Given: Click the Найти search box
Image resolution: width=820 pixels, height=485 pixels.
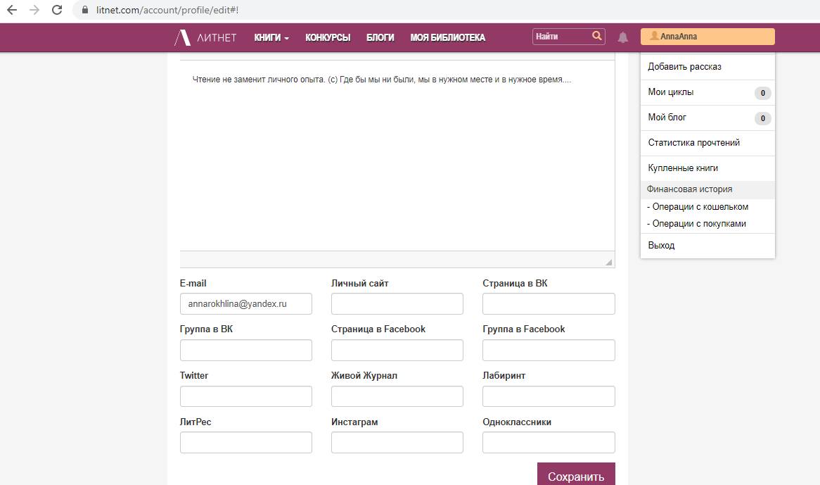Looking at the screenshot, I should click(x=561, y=37).
